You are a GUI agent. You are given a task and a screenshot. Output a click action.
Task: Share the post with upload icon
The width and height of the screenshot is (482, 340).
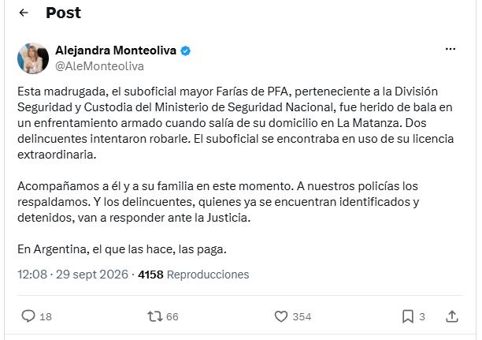click(x=452, y=316)
